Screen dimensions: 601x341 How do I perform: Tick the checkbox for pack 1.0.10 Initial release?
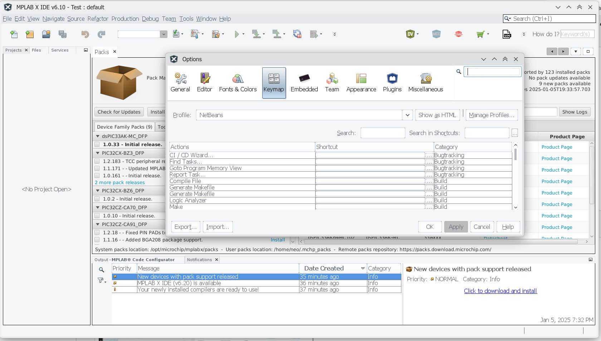97,216
